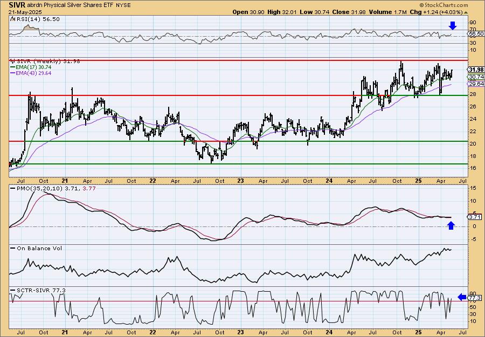Open the StockCharts.com copyright link

tap(444, 5)
